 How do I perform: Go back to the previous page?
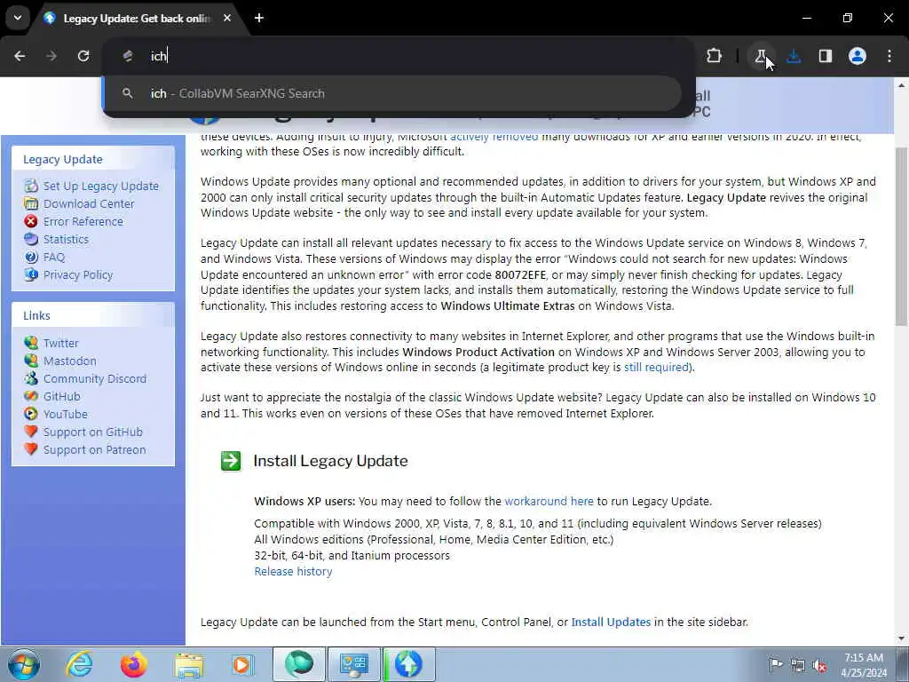20,56
